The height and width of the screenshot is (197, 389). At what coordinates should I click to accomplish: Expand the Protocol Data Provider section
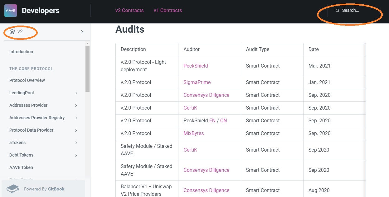pyautogui.click(x=76, y=130)
